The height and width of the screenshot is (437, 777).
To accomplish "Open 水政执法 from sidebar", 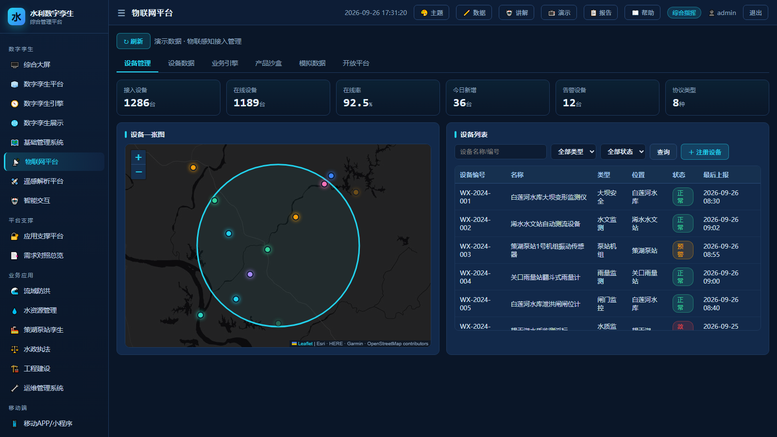I will (x=54, y=349).
